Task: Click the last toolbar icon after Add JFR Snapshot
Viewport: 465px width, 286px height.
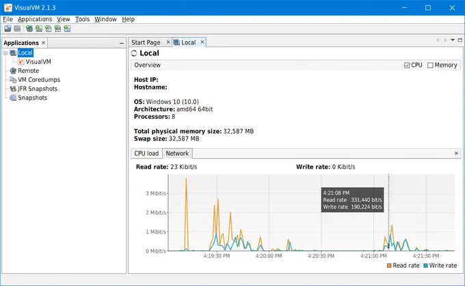Action: click(67, 29)
